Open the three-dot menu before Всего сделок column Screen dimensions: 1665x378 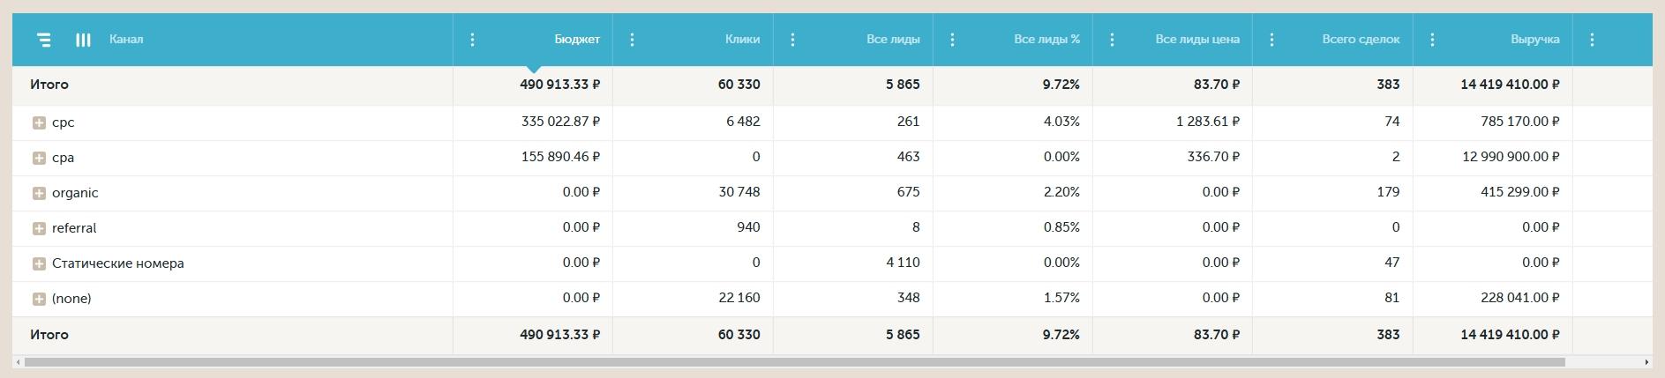coord(1271,40)
